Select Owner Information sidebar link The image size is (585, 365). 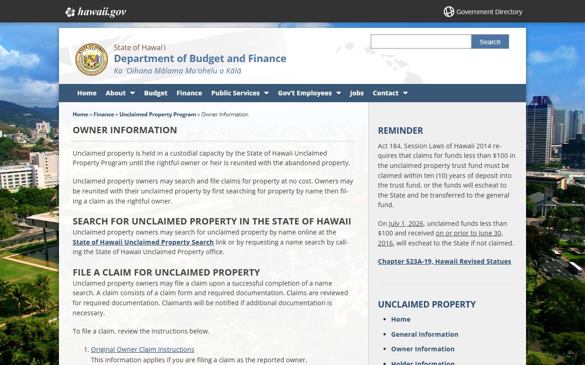[x=423, y=349]
